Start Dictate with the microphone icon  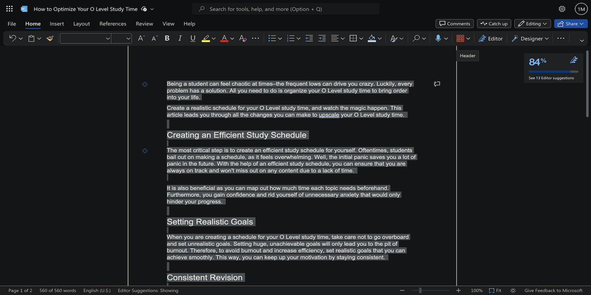(x=438, y=38)
